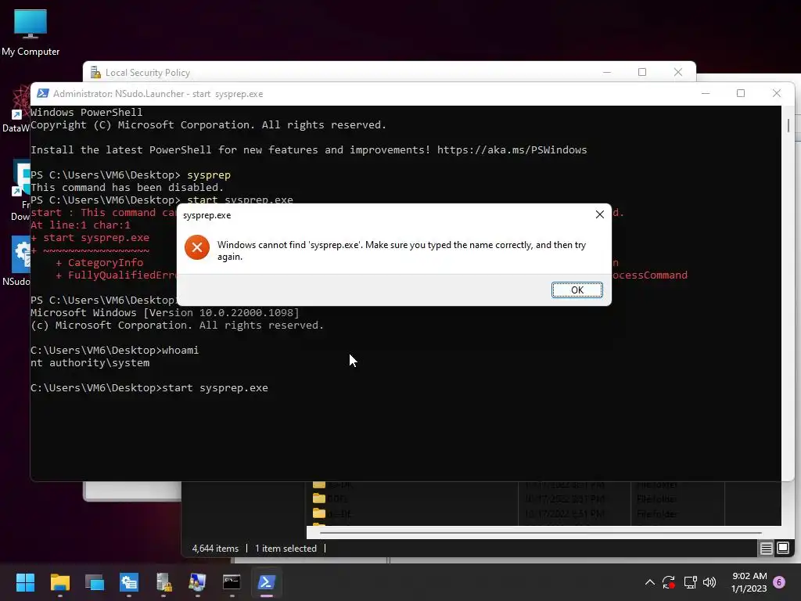
Task: Click the 'Windows cannot find sysprep.exe' message
Action: pos(401,250)
